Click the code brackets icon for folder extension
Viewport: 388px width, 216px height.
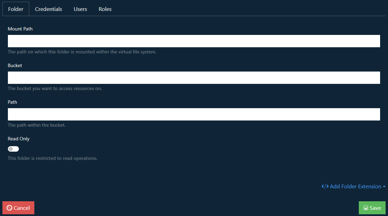tap(325, 187)
